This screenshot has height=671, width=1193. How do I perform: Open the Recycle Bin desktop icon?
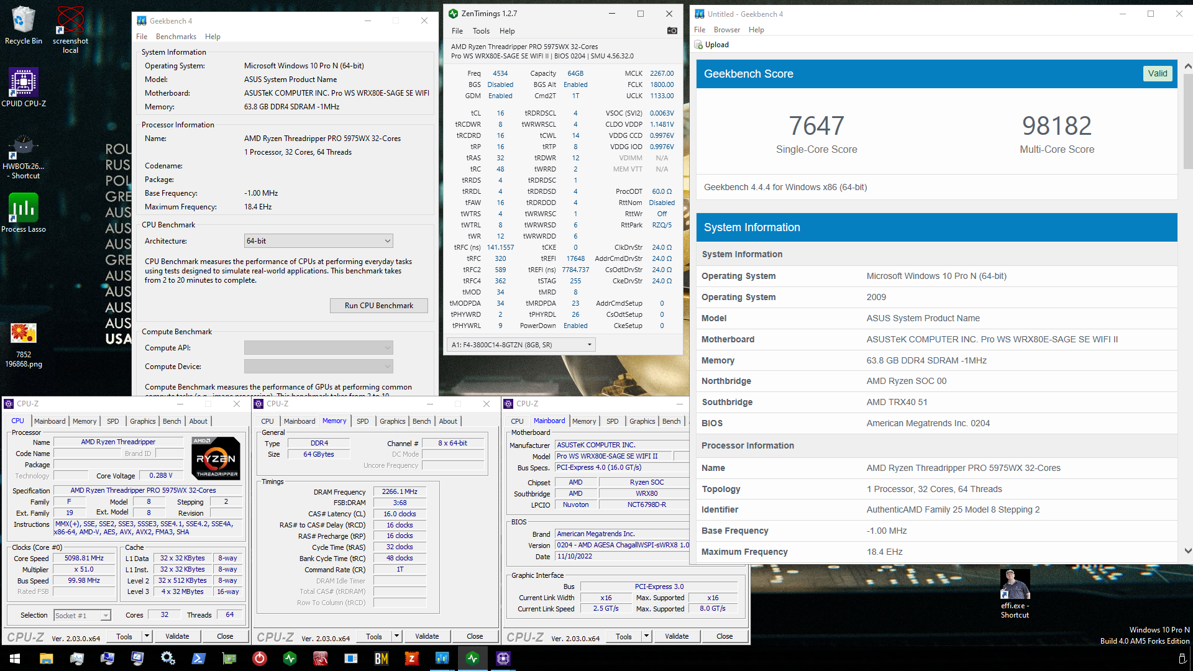[23, 25]
